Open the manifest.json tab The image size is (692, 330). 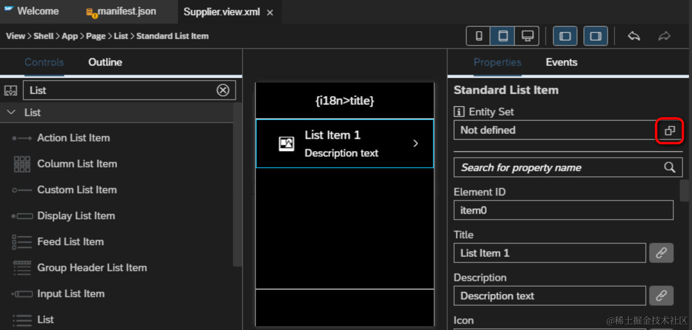tap(121, 11)
